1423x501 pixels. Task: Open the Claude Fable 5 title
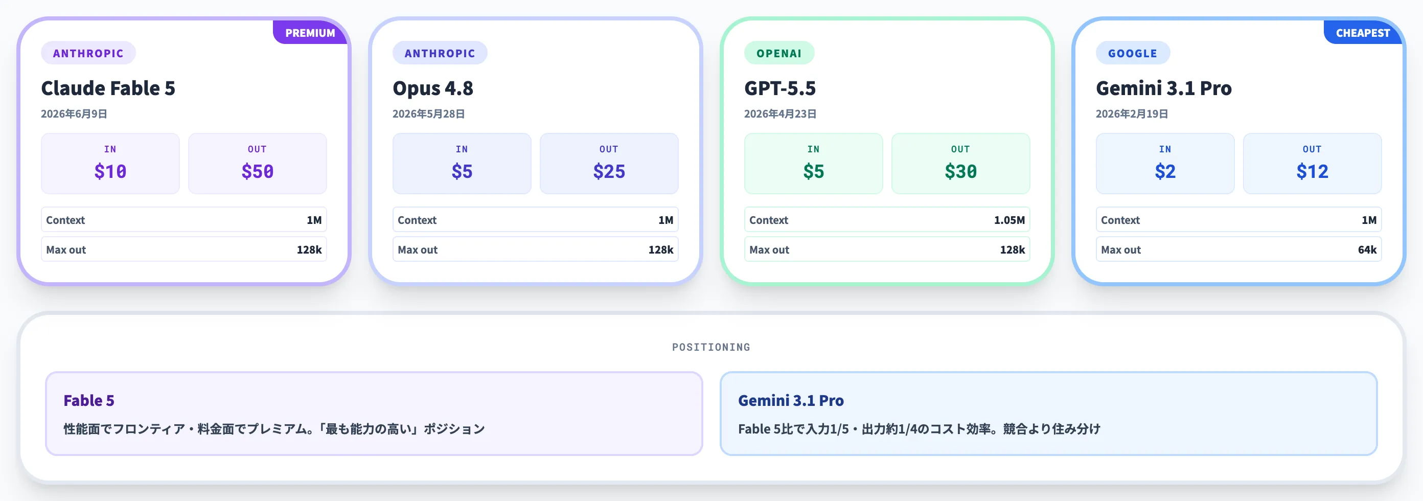tap(108, 88)
